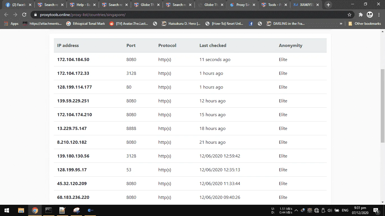Click the USB safely-remove tray icon
This screenshot has width=385, height=216.
[323, 210]
